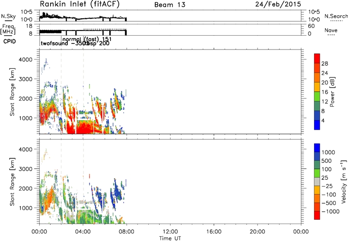Select the 'N.Search' legend label
348x241 pixels.
tap(336, 16)
